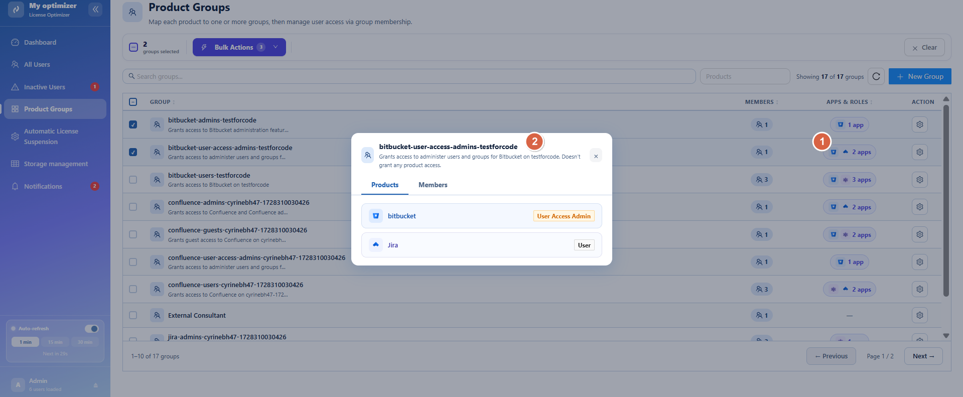The image size is (963, 397).
Task: Click 2 apps badge for confluence-admins-cyrinebh47
Action: click(850, 207)
